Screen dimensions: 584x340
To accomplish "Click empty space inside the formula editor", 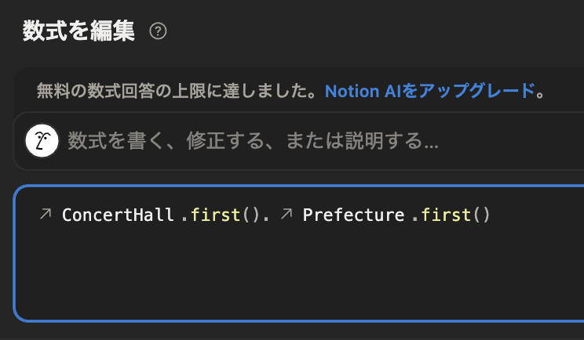I will point(298,275).
